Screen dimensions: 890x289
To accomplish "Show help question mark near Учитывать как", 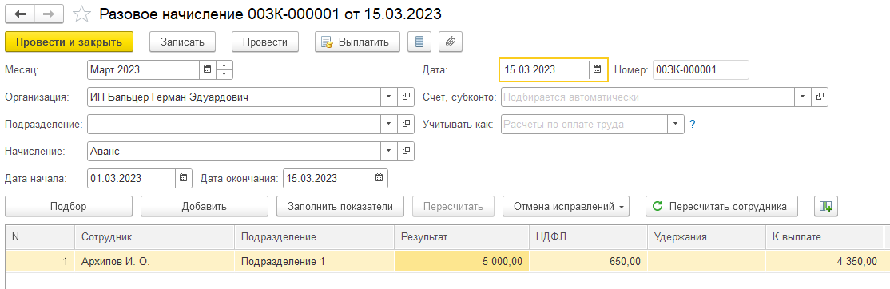I will coord(692,124).
